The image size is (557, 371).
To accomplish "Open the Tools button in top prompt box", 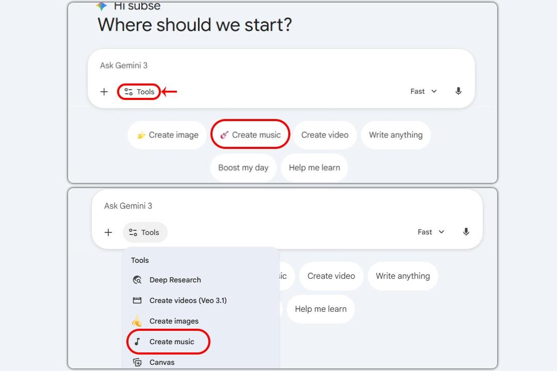I will pyautogui.click(x=139, y=92).
